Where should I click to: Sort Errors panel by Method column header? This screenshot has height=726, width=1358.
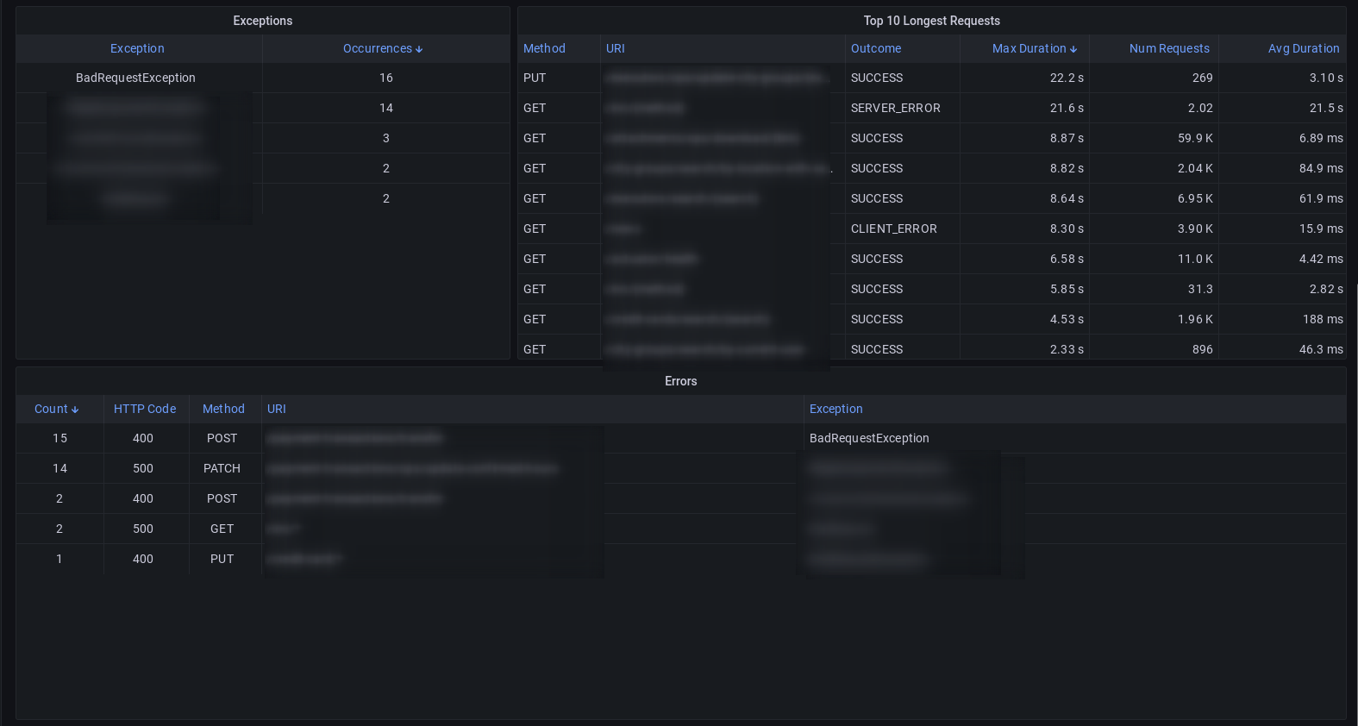223,409
